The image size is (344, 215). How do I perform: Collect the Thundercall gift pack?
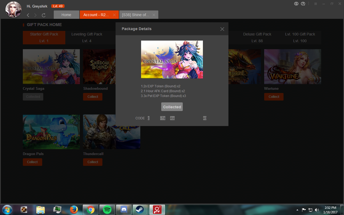pos(93,162)
